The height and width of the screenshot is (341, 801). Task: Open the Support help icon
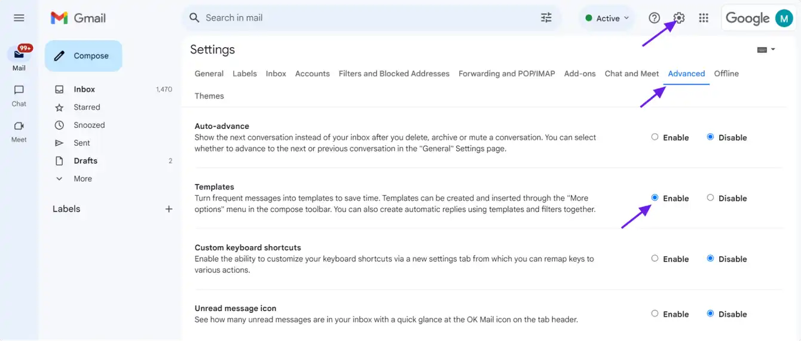tap(655, 18)
